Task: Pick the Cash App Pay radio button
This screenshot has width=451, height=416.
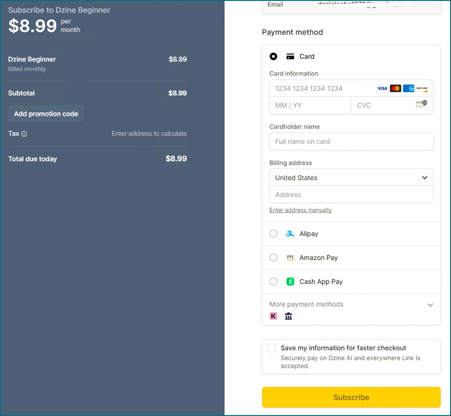Action: coord(273,281)
